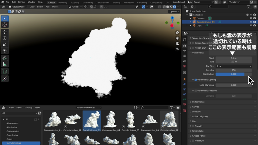Expand the Performance panel
The height and width of the screenshot is (145, 258).
(x=198, y=102)
